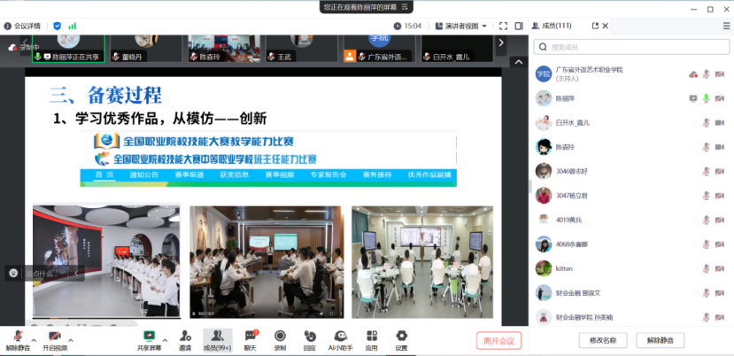Viewport: 734px width, 356px height.
Task: Toggle the 成员 members panel in toolbar
Action: pyautogui.click(x=216, y=337)
